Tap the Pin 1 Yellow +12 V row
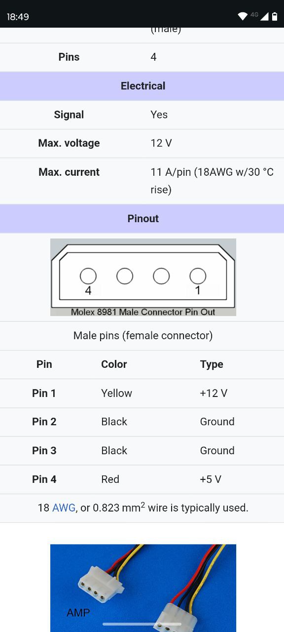The height and width of the screenshot is (632, 284). click(142, 394)
